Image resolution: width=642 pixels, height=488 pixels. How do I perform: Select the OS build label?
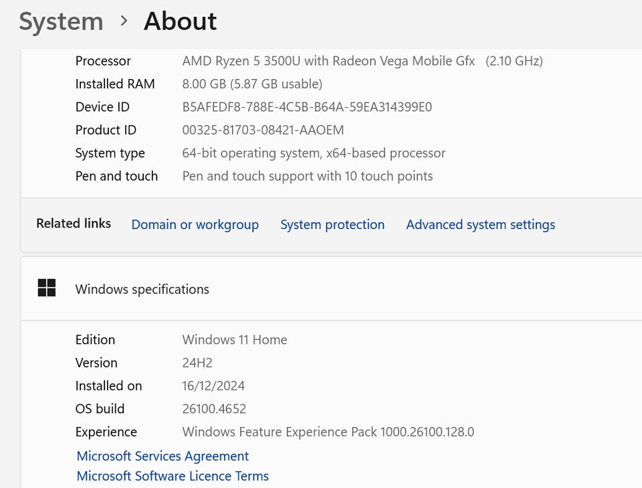pyautogui.click(x=100, y=408)
